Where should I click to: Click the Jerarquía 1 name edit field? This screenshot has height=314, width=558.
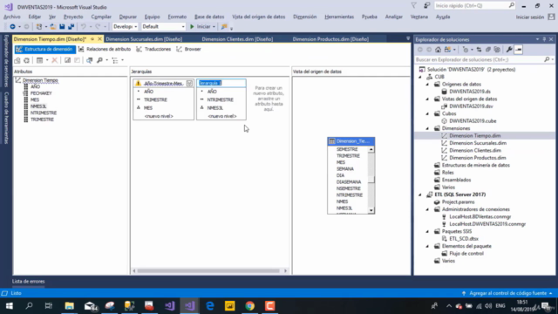pos(221,83)
